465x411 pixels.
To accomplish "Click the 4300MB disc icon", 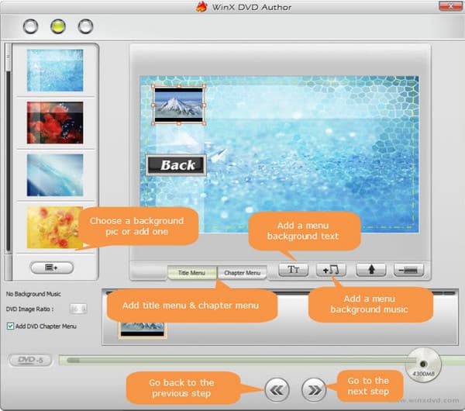I will [x=423, y=362].
